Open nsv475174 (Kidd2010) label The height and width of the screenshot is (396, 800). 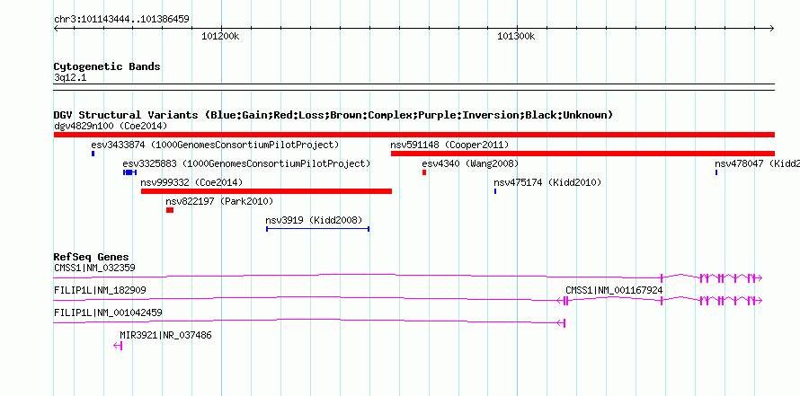(547, 182)
